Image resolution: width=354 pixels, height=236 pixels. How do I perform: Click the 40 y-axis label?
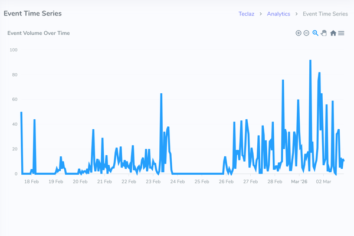click(15, 124)
